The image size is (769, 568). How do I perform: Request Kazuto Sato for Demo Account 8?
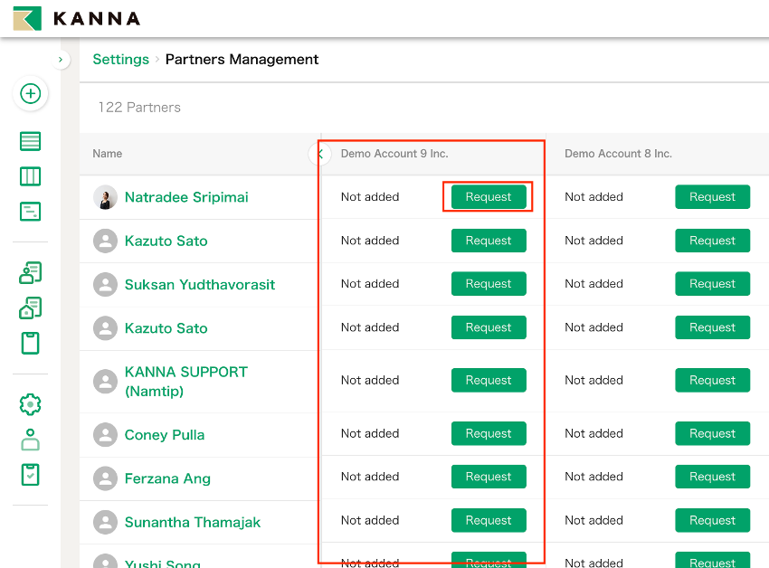point(712,241)
